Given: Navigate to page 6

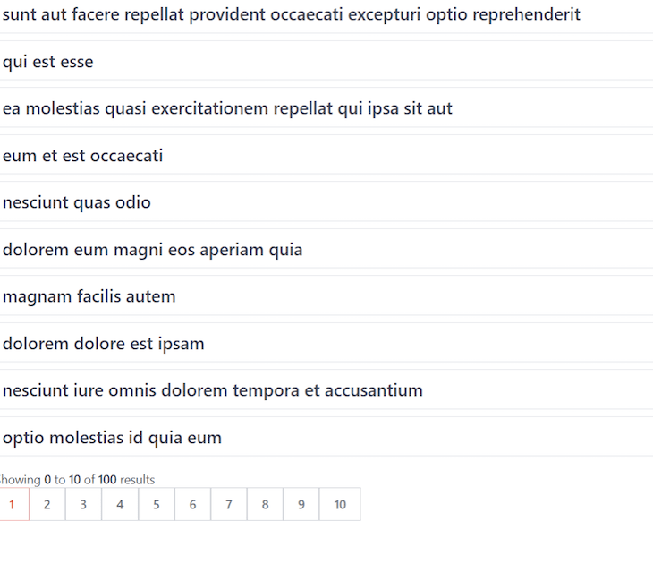Looking at the screenshot, I should pos(193,504).
